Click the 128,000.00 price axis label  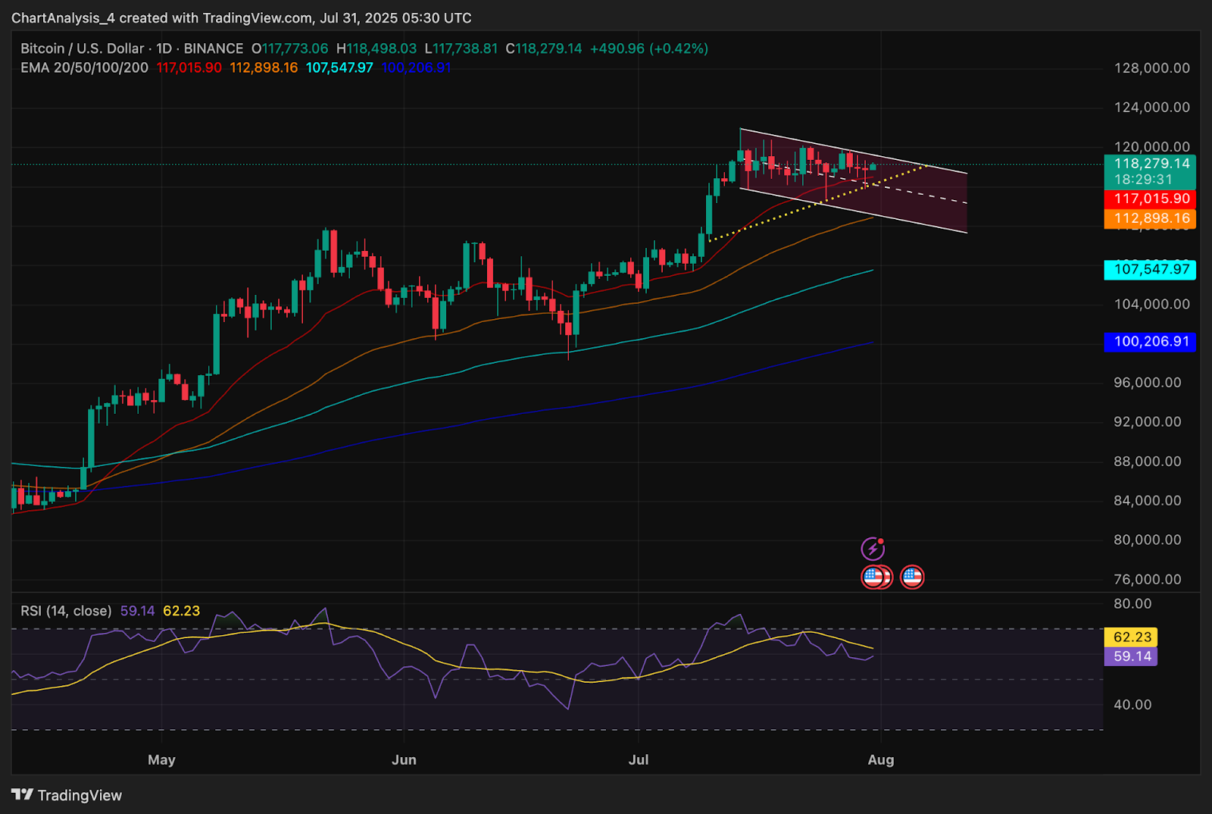tap(1152, 68)
